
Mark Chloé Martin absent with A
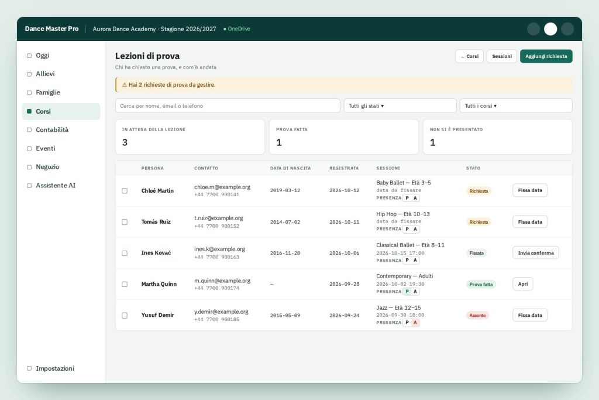click(415, 198)
